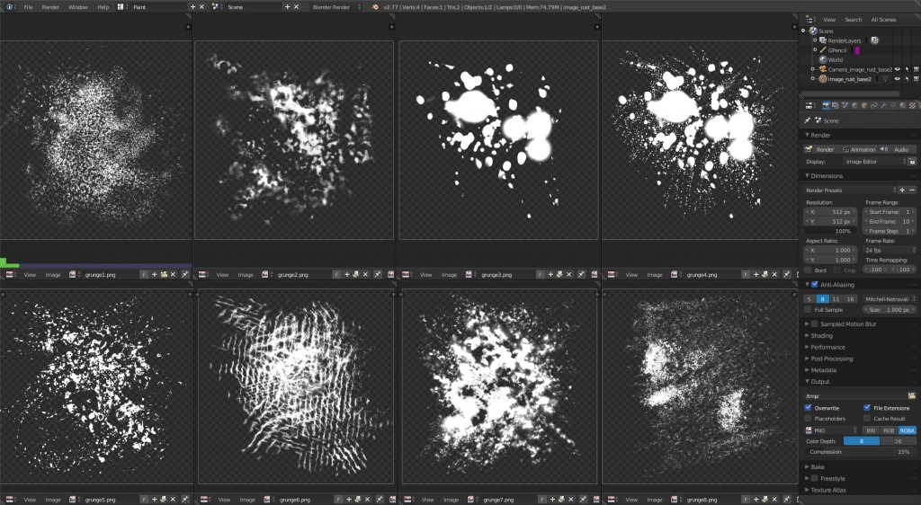Uncheck the Overwrite option
Image resolution: width=921 pixels, height=505 pixels.
(808, 407)
